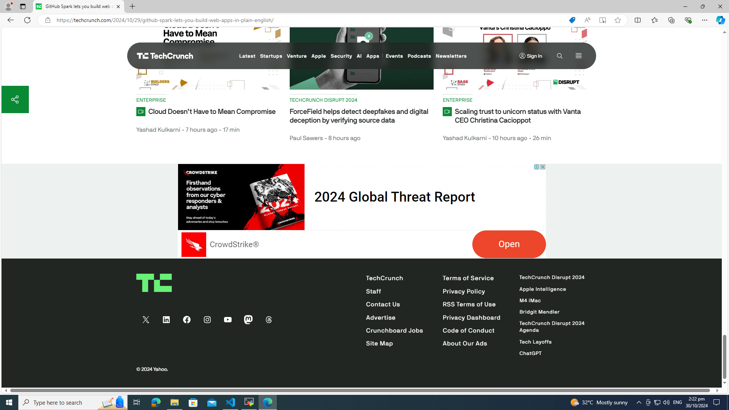Open TechCrunch Instagram icon in footer
729x410 pixels.
coord(207,320)
